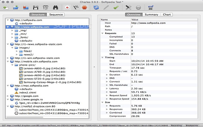Toggle recording with the red record button
Viewport: 203px width, 127px height.
pos(67,7)
